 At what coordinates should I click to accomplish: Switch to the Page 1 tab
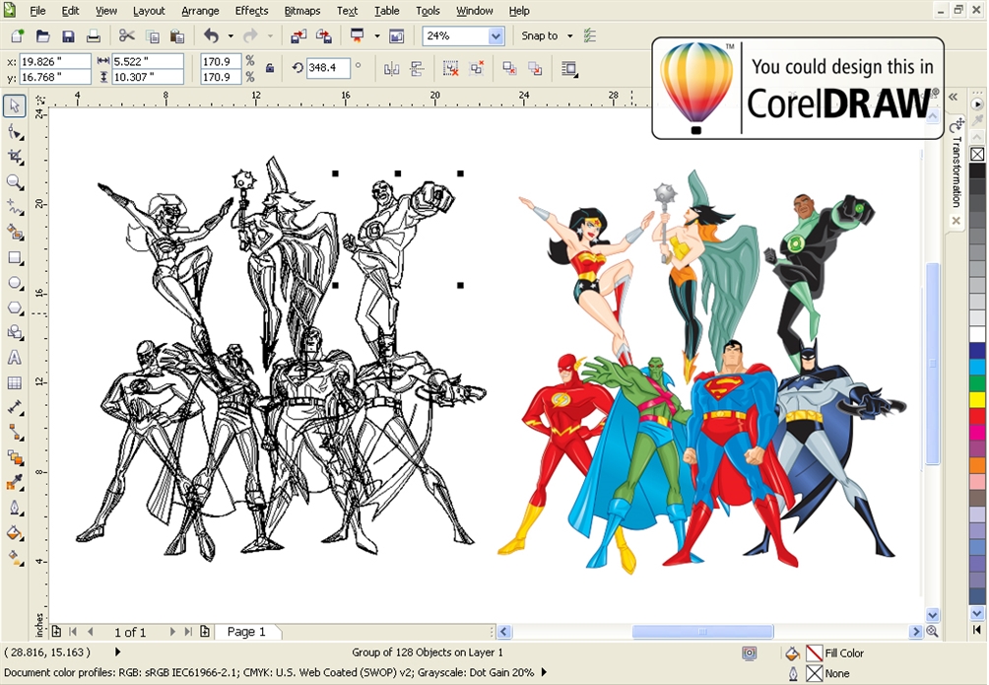click(x=248, y=632)
